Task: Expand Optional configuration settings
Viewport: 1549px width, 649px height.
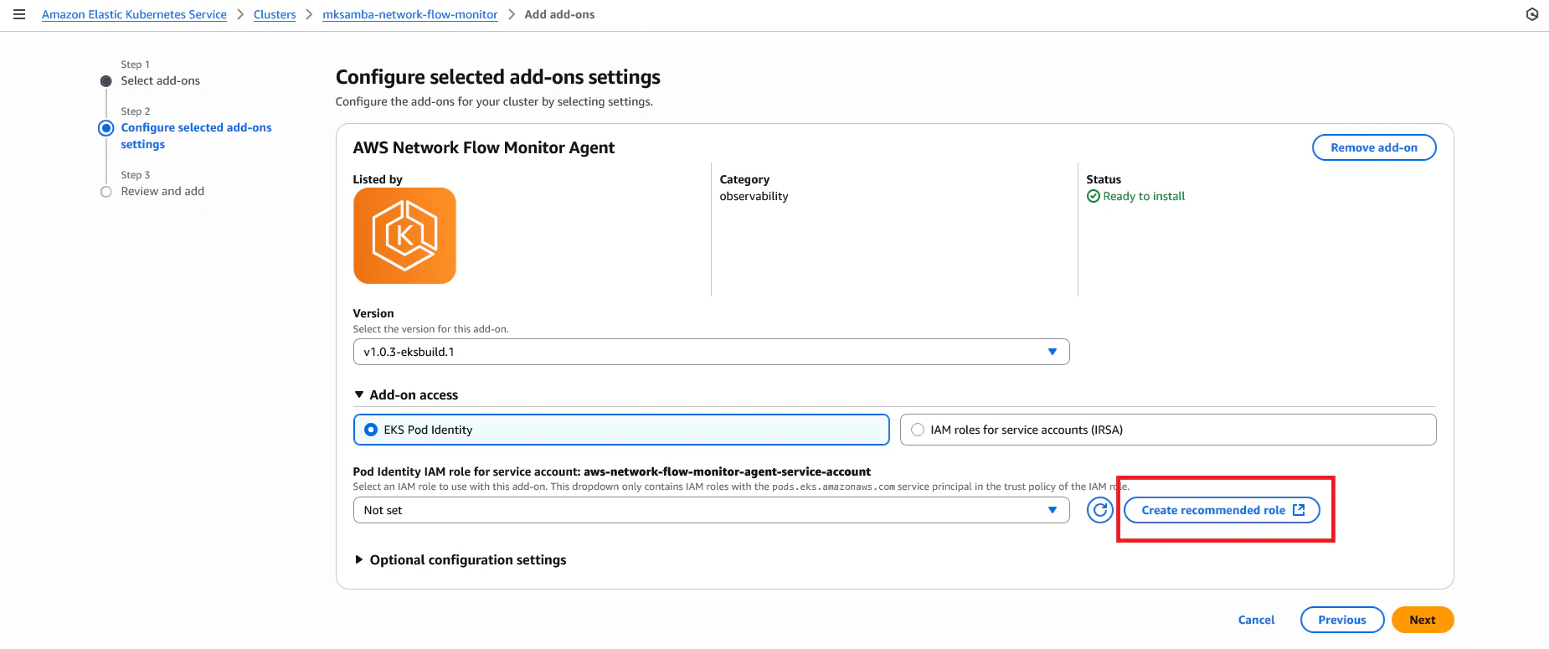Action: click(460, 559)
